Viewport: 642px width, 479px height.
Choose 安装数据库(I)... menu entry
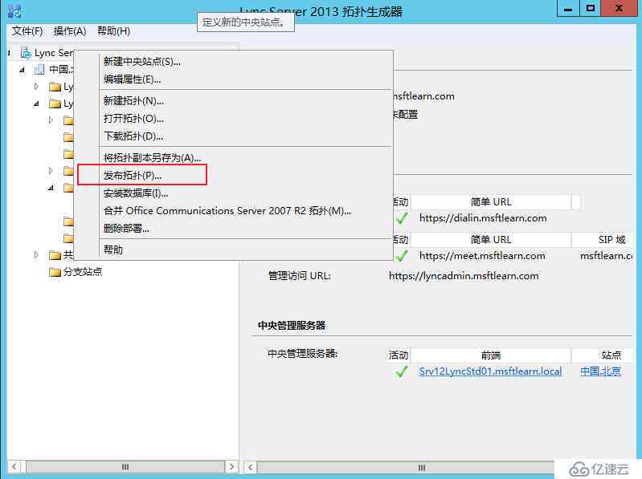tap(136, 193)
